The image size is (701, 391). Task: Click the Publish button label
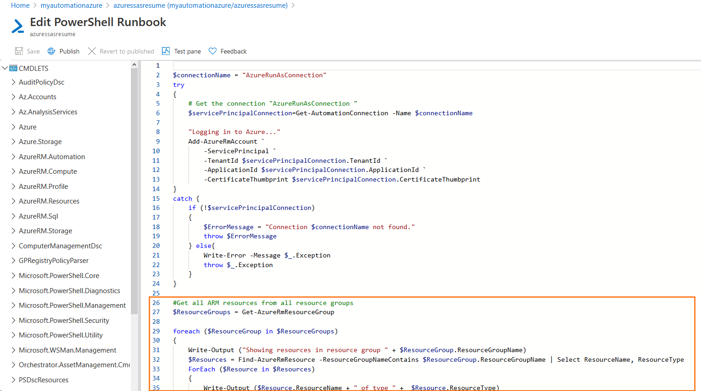click(70, 51)
